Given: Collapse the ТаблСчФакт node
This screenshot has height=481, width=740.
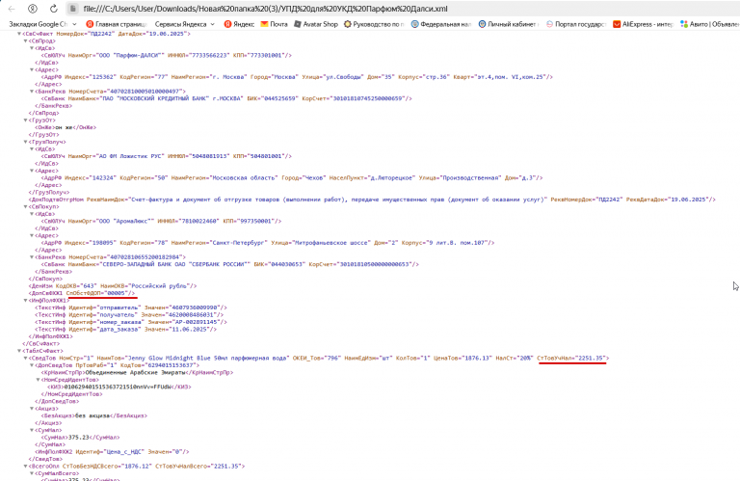Looking at the screenshot, I should click(19, 351).
